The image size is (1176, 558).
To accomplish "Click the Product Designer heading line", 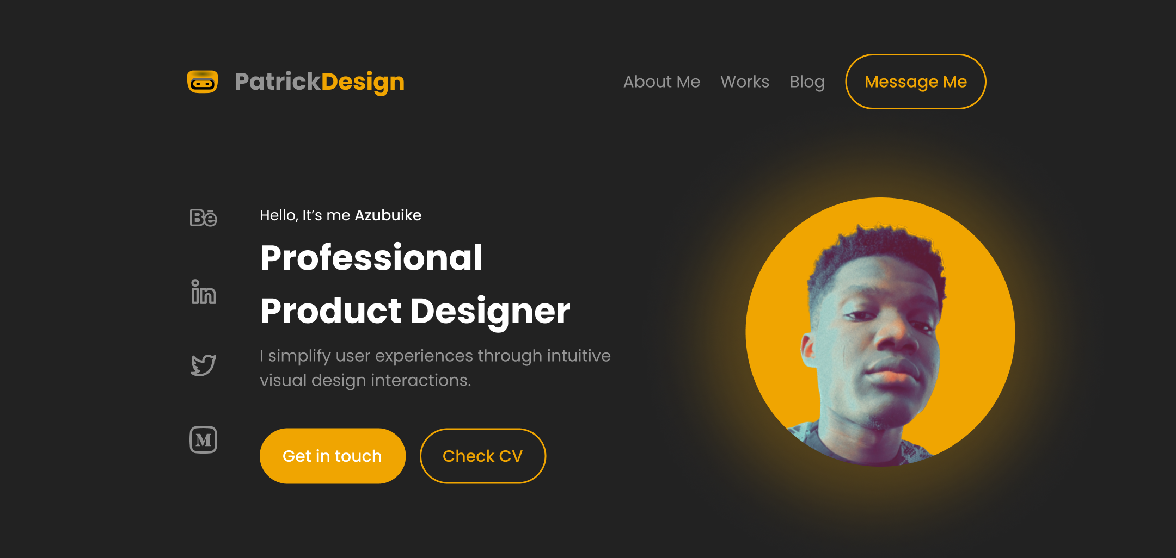I will (x=415, y=312).
